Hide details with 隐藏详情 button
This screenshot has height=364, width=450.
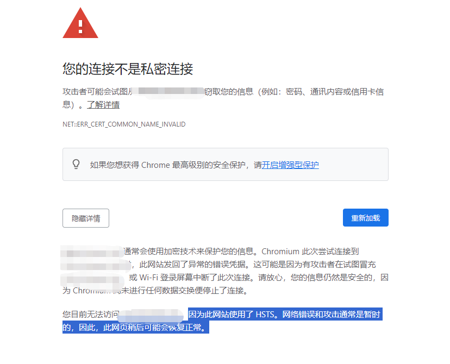(x=86, y=218)
